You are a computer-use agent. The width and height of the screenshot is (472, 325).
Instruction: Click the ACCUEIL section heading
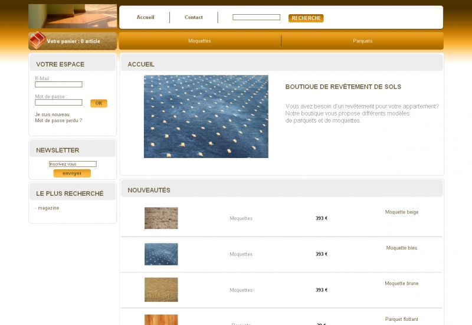tap(141, 64)
